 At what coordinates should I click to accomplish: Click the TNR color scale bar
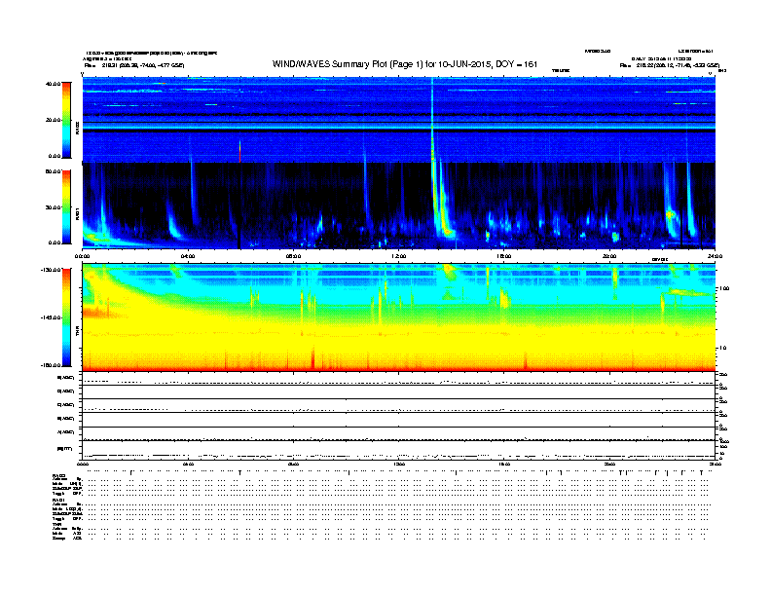pyautogui.click(x=66, y=317)
